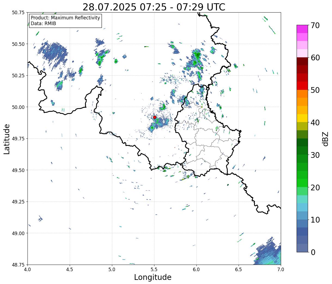
Task: Click the yellow 40 dBZ colorbar segment
Action: click(302, 118)
